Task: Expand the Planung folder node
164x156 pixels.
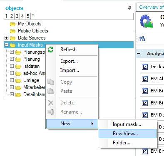Action: point(12,59)
